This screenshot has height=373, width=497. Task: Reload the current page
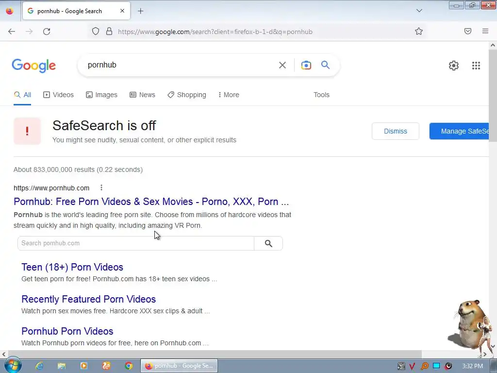pyautogui.click(x=47, y=32)
